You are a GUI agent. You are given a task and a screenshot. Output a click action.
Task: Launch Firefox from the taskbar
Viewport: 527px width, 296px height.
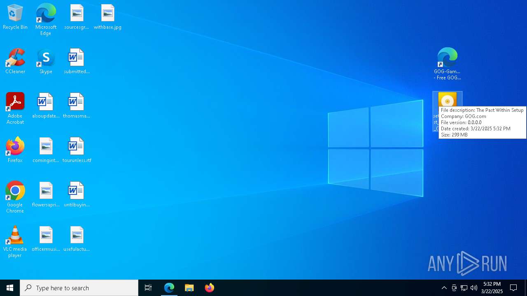click(210, 288)
